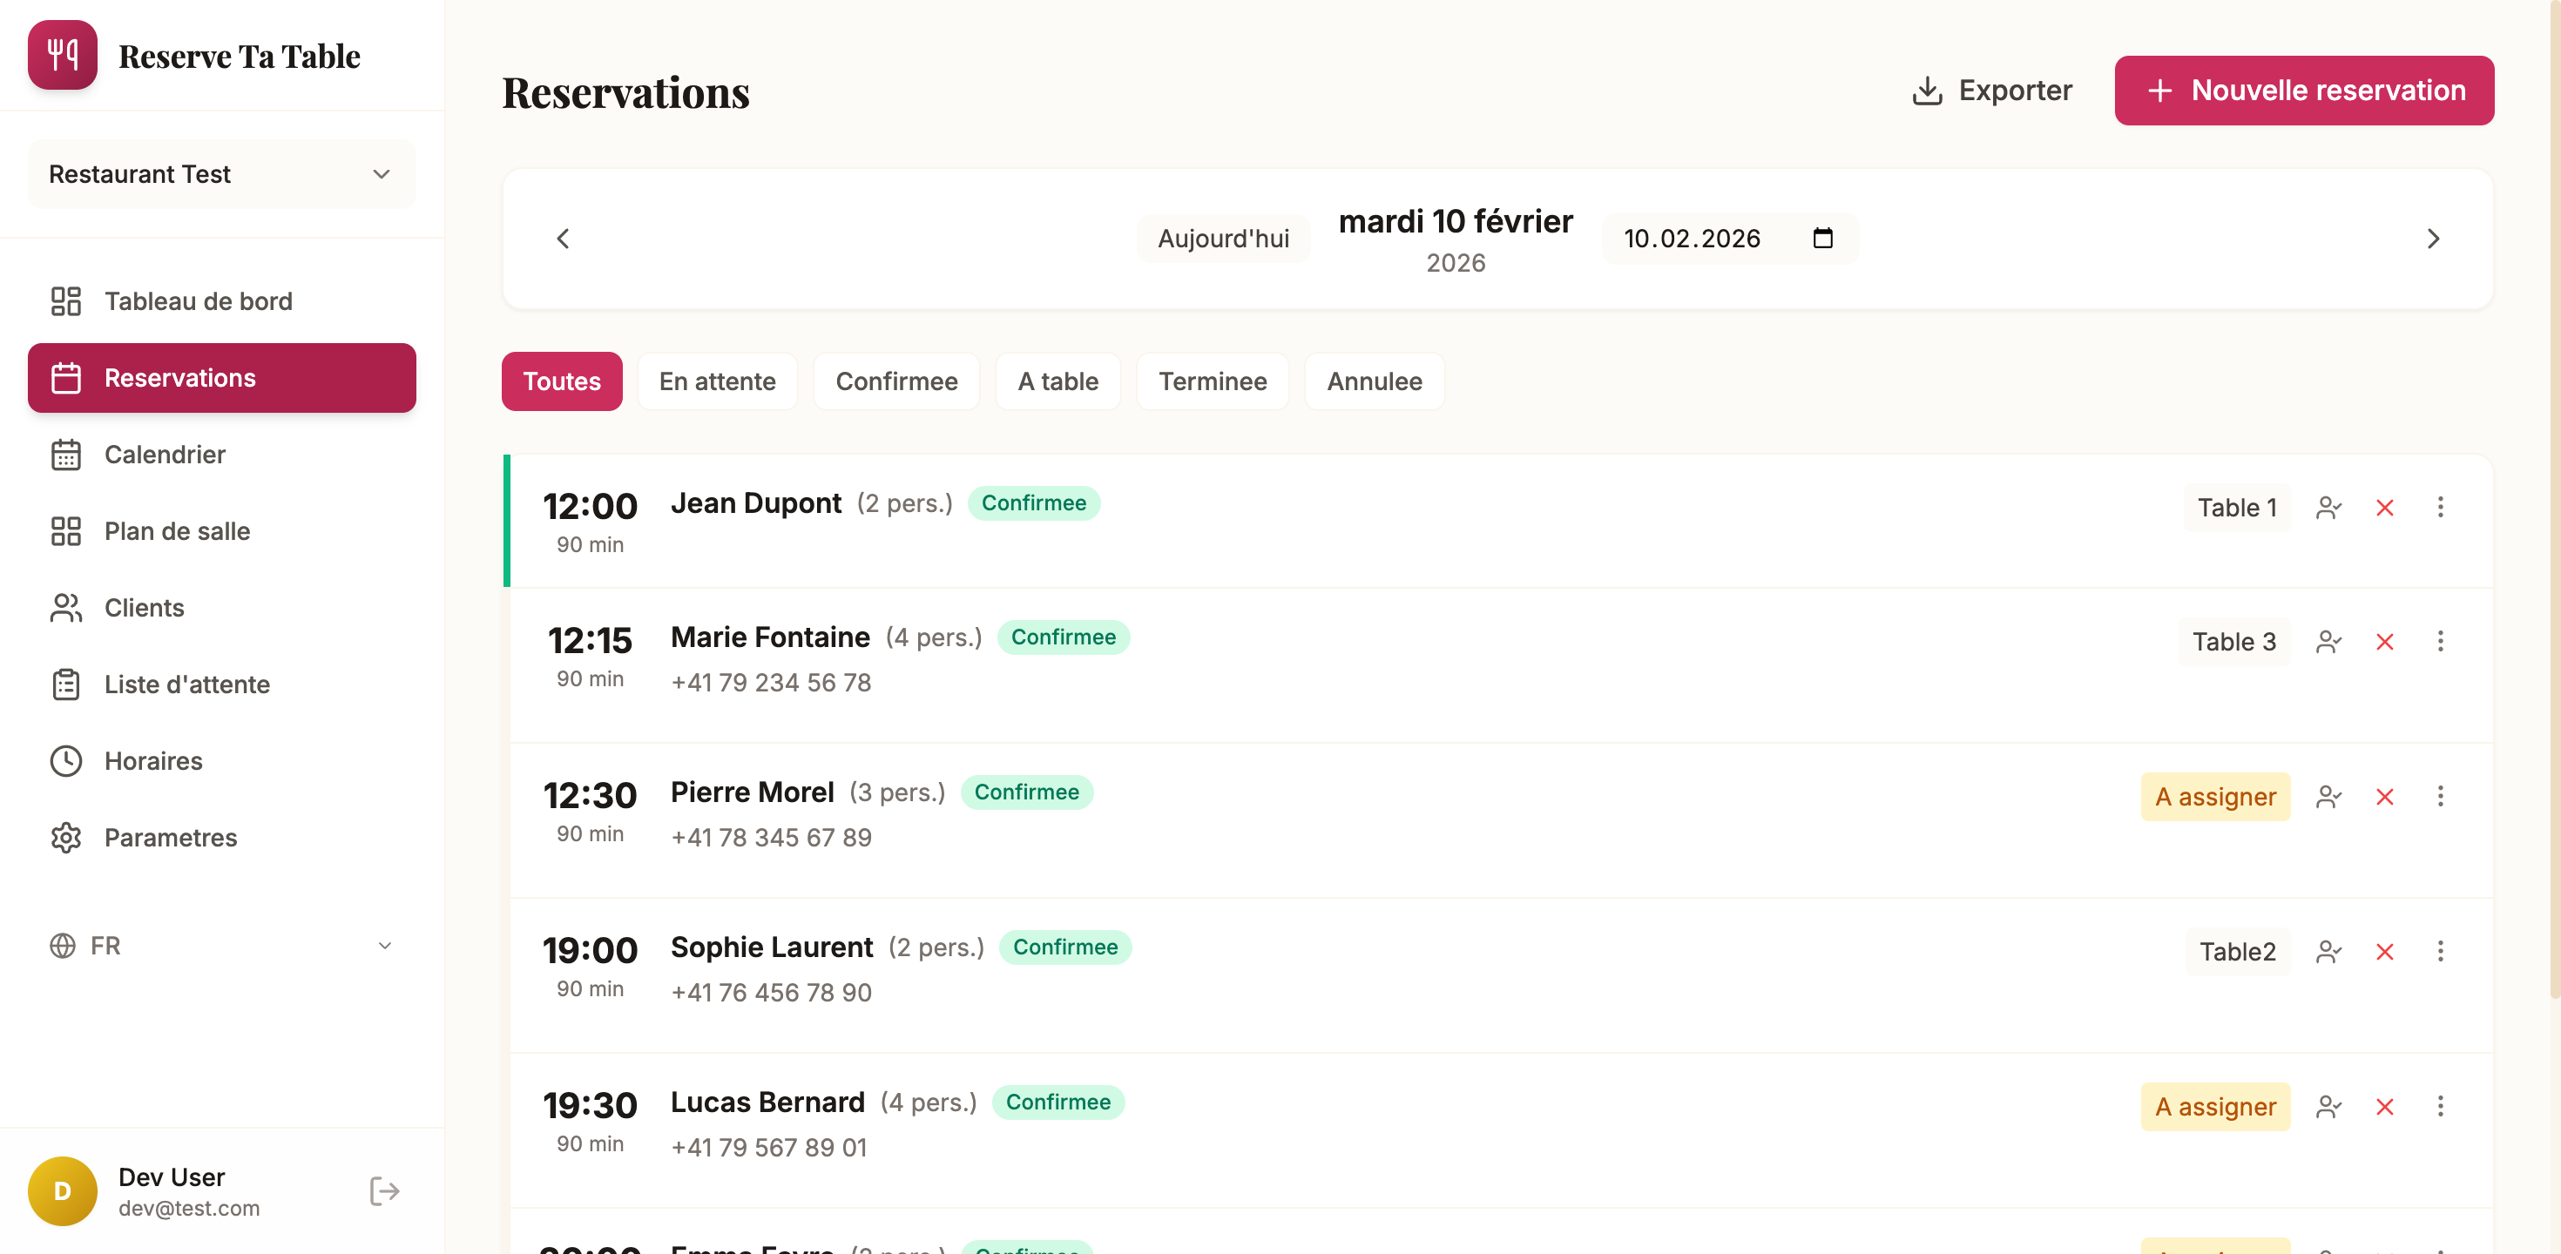Mark Pierre Morel as arrived icon

tap(2328, 797)
